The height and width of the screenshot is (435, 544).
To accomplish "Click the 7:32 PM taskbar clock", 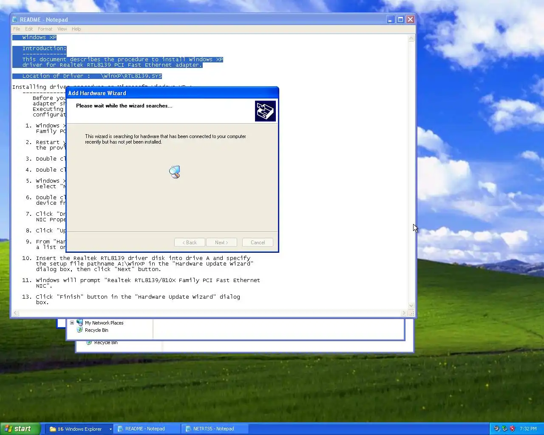I will coord(528,429).
